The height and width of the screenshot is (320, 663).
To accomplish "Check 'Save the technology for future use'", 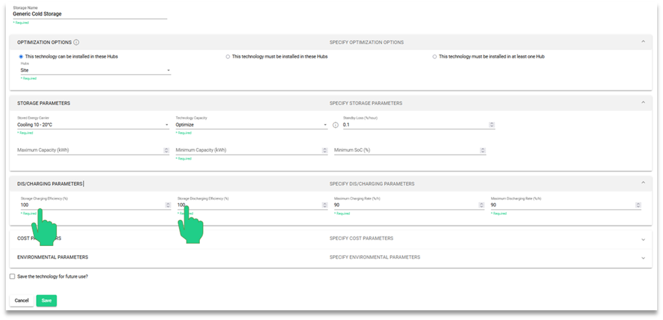I will coord(12,277).
